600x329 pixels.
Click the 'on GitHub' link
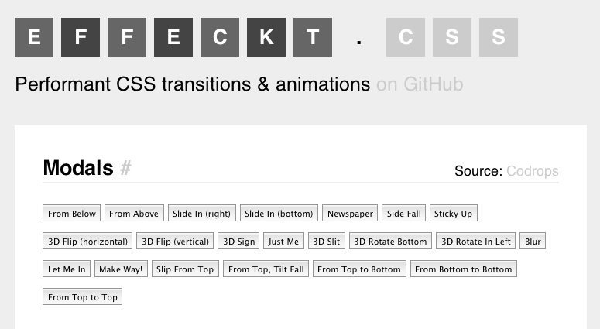click(419, 84)
